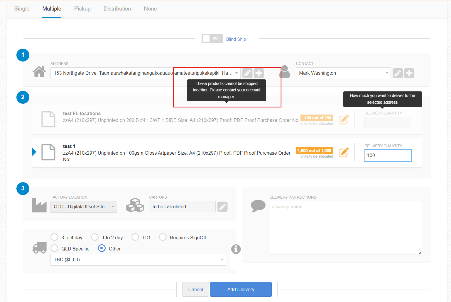Open the Mark Washington contact dropdown
The width and height of the screenshot is (451, 302).
pos(343,73)
